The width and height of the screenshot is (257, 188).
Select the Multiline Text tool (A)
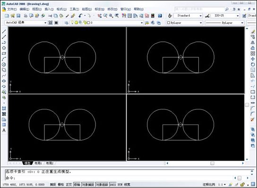coord(4,130)
